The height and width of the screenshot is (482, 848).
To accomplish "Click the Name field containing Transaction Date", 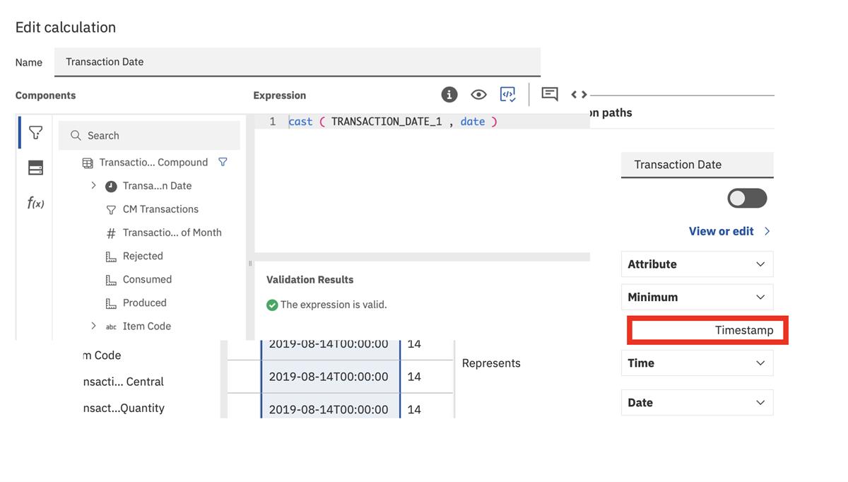I will click(x=297, y=61).
